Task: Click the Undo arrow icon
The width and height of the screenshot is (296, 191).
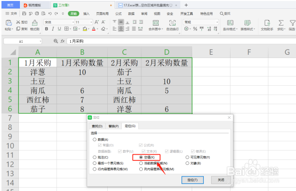Action: point(50,14)
